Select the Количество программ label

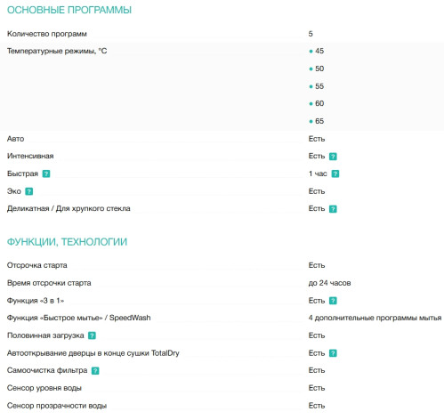tap(47, 34)
